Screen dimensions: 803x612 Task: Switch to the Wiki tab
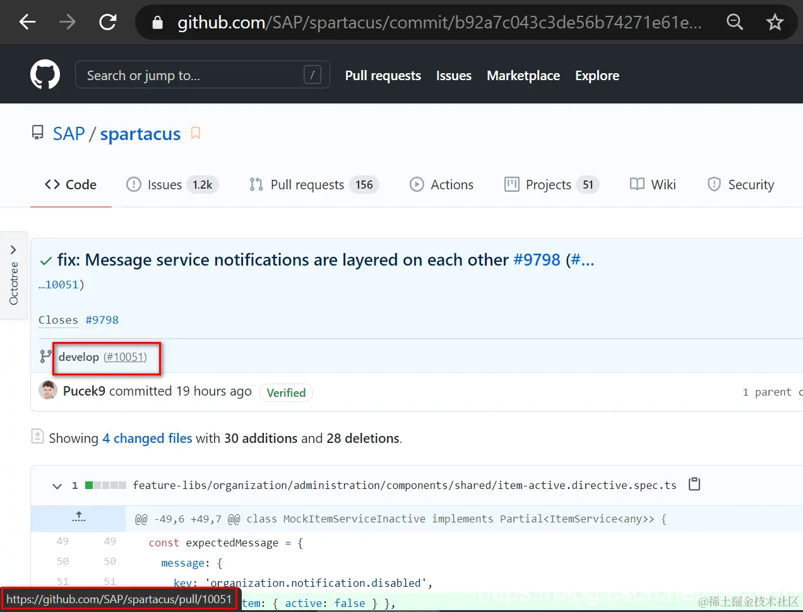[x=653, y=184]
